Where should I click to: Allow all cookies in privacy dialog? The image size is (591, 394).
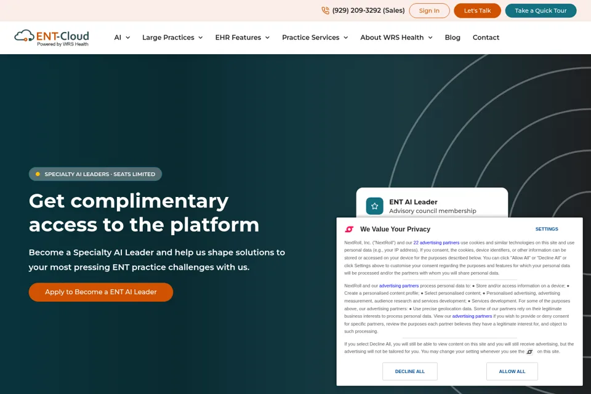click(512, 371)
